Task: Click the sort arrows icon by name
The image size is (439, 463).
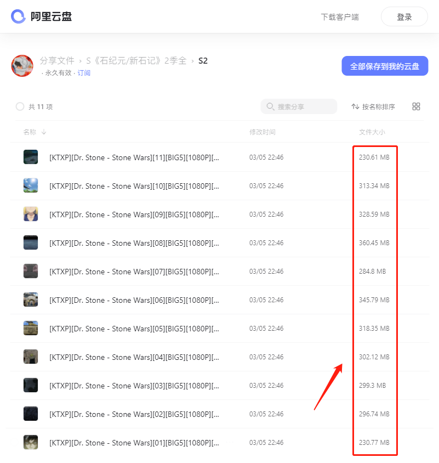Action: tap(355, 106)
